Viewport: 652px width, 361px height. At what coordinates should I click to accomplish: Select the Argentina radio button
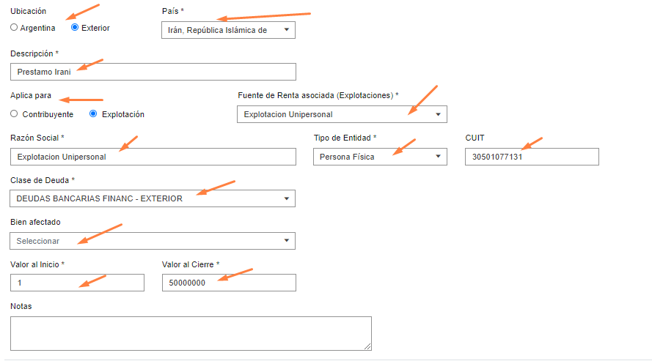tap(14, 27)
